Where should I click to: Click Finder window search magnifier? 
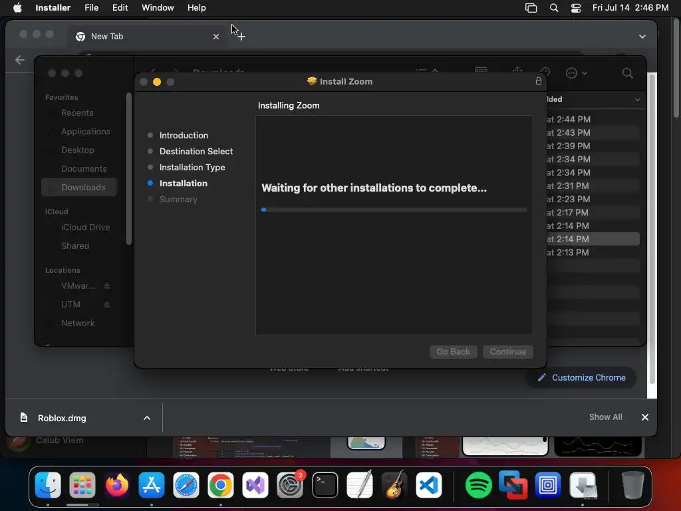[627, 73]
